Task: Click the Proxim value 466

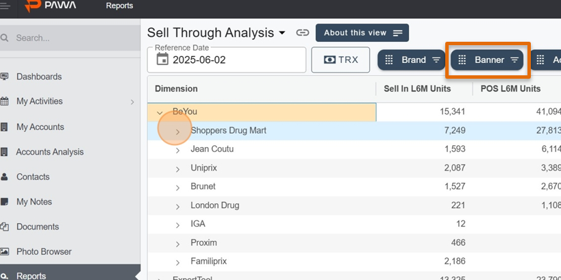Action: [458, 243]
